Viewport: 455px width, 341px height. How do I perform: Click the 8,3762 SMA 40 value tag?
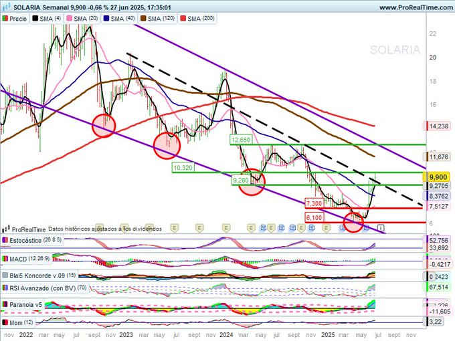point(438,196)
